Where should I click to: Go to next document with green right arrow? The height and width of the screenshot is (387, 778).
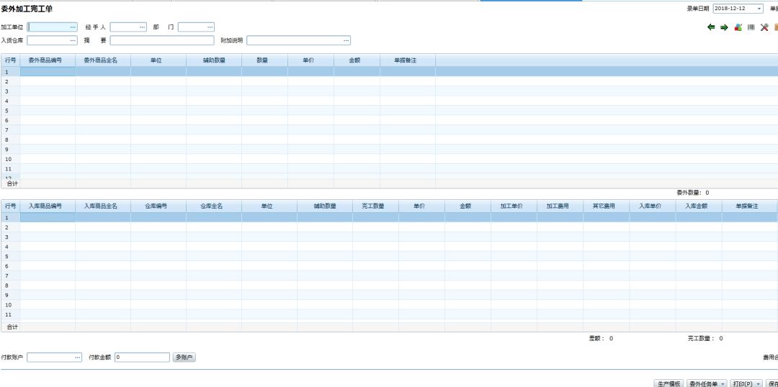[724, 28]
